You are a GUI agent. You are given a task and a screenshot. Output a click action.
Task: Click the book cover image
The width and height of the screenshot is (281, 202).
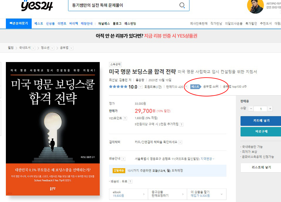click(53, 129)
